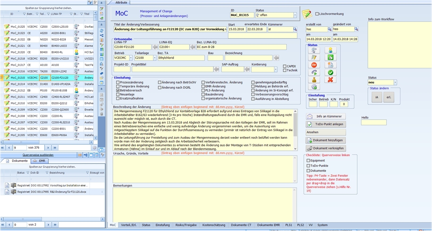The height and width of the screenshot is (231, 432).
Task: Click the red X reject button
Action: (x=330, y=80)
